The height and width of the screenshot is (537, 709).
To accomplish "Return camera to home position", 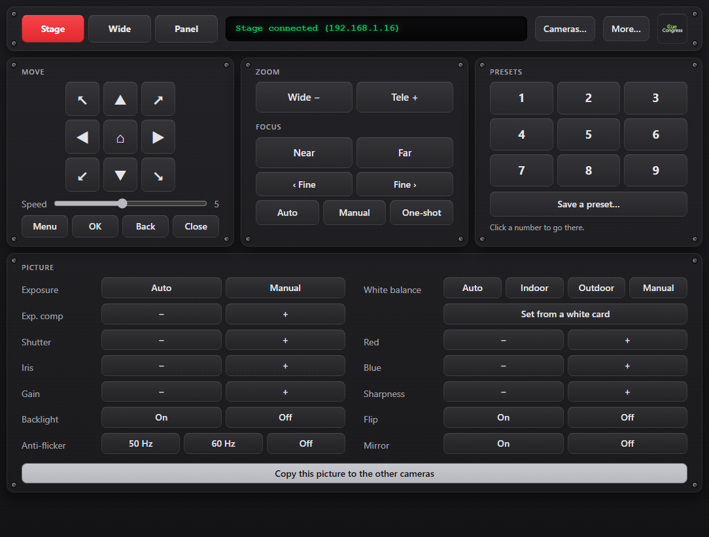I will click(120, 137).
